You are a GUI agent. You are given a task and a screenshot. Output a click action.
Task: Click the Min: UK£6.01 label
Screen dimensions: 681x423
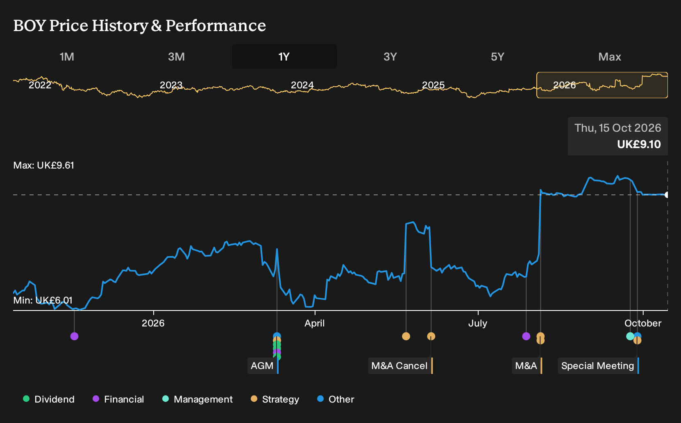click(x=43, y=300)
